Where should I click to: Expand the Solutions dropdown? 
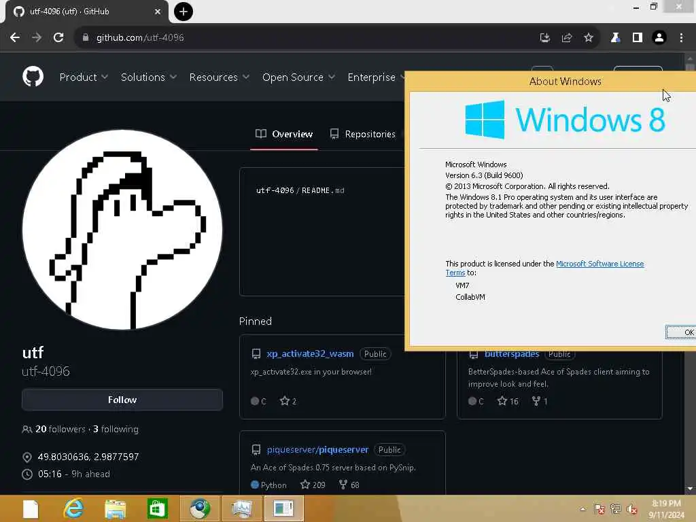149,77
